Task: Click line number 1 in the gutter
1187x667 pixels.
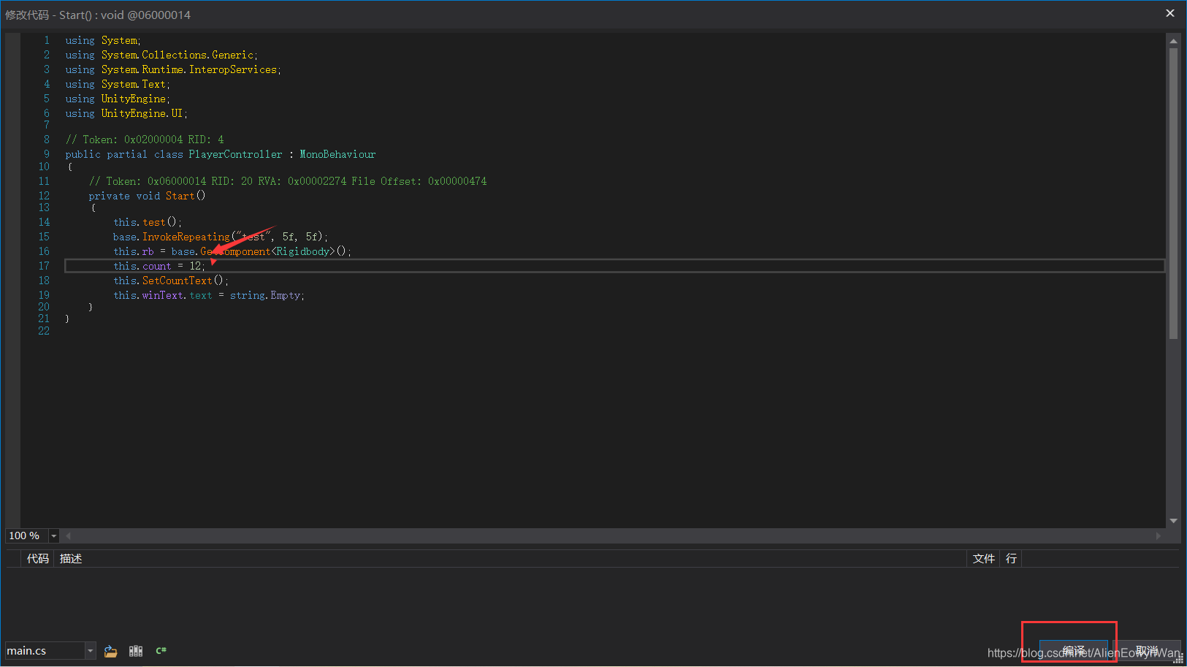Action: [47, 40]
